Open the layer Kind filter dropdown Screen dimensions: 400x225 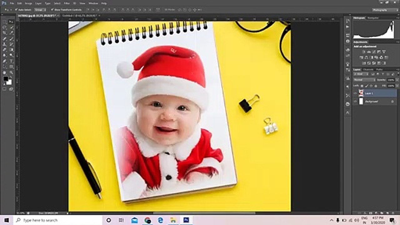point(361,74)
